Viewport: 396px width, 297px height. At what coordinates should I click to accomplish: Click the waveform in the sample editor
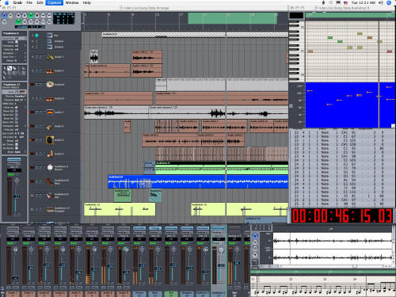click(333, 249)
